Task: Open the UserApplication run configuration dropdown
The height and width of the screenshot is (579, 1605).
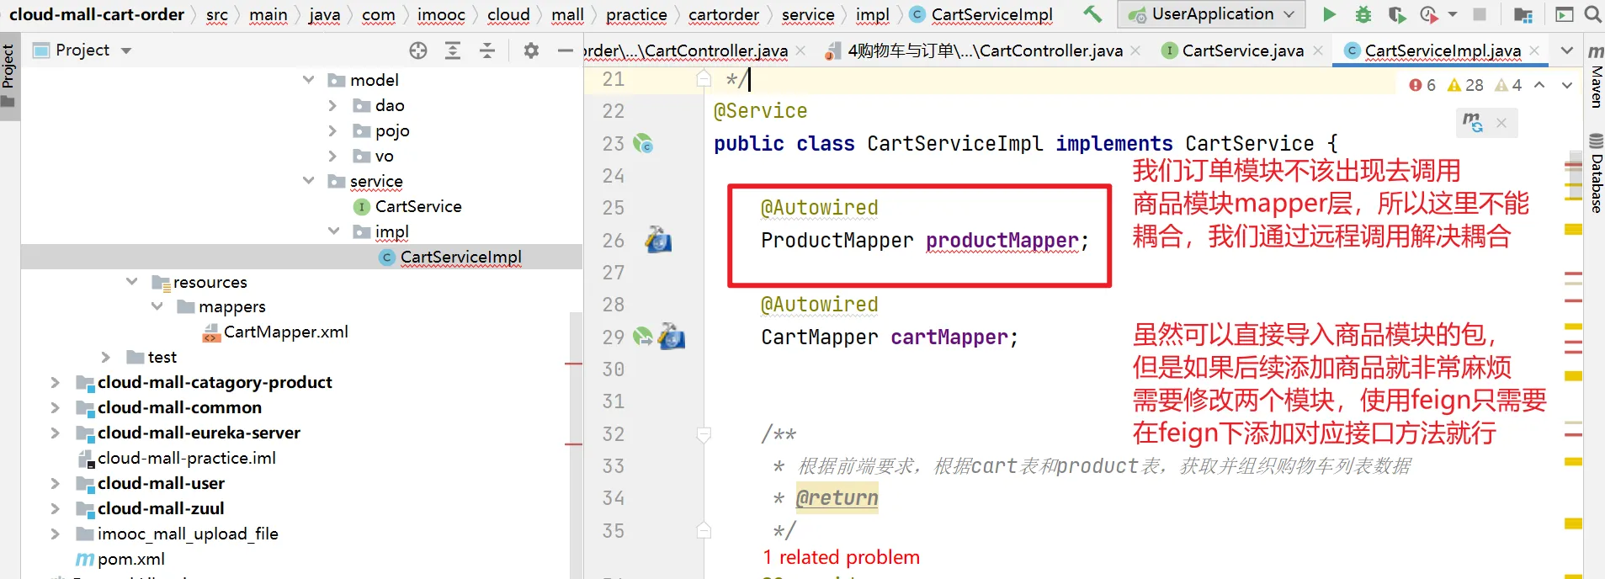Action: (x=1212, y=14)
